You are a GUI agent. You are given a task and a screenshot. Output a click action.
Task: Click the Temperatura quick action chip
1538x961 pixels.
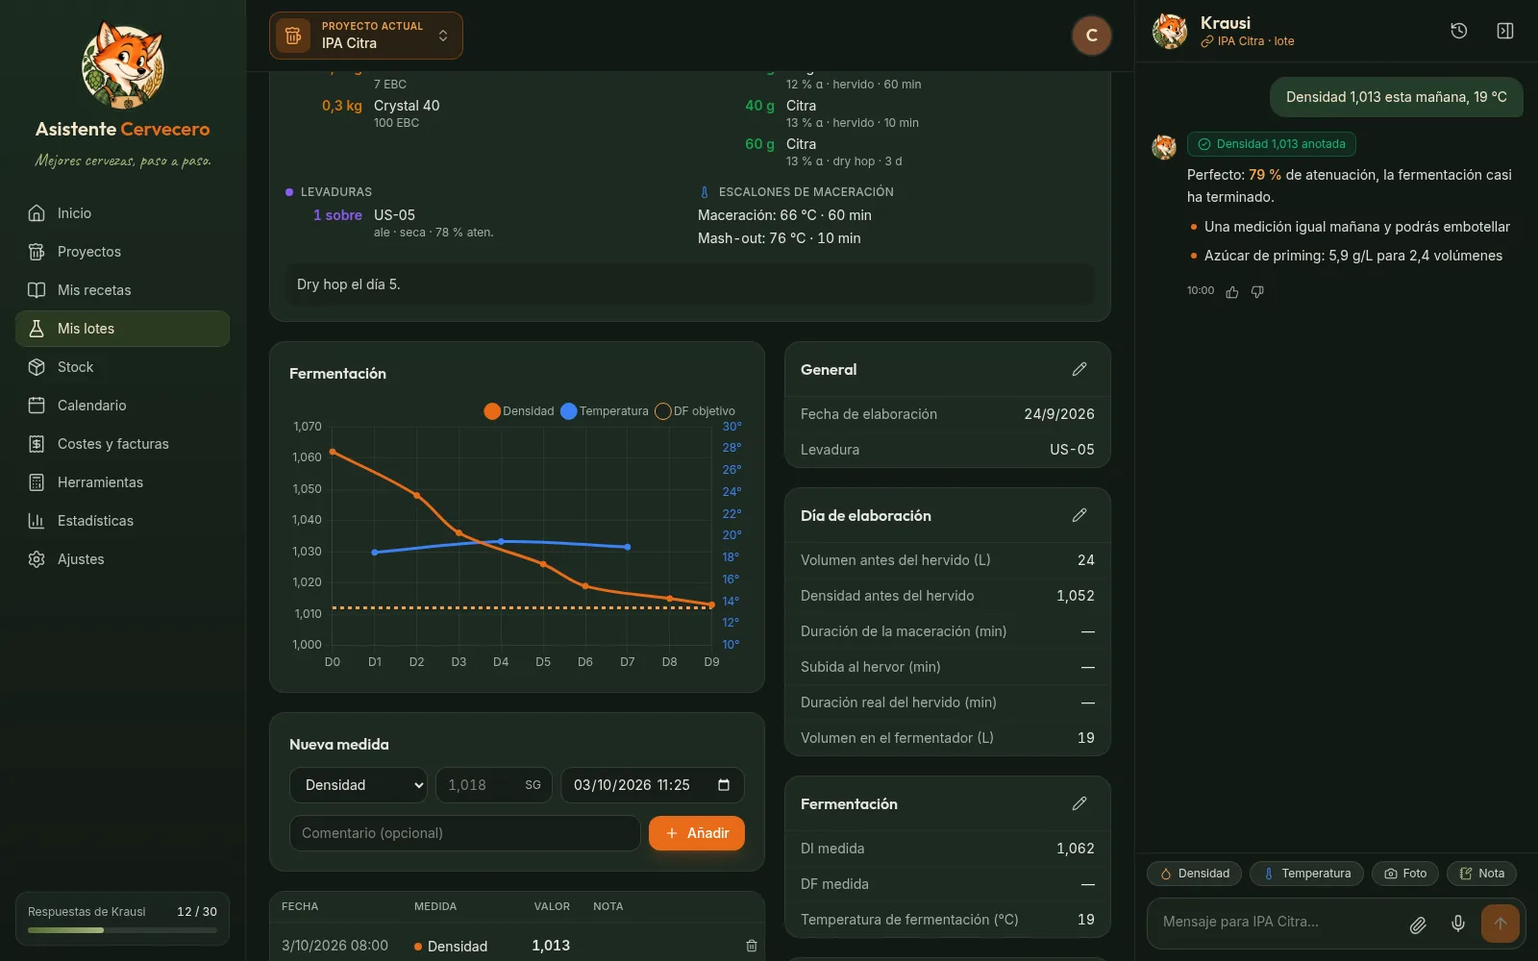1306,874
